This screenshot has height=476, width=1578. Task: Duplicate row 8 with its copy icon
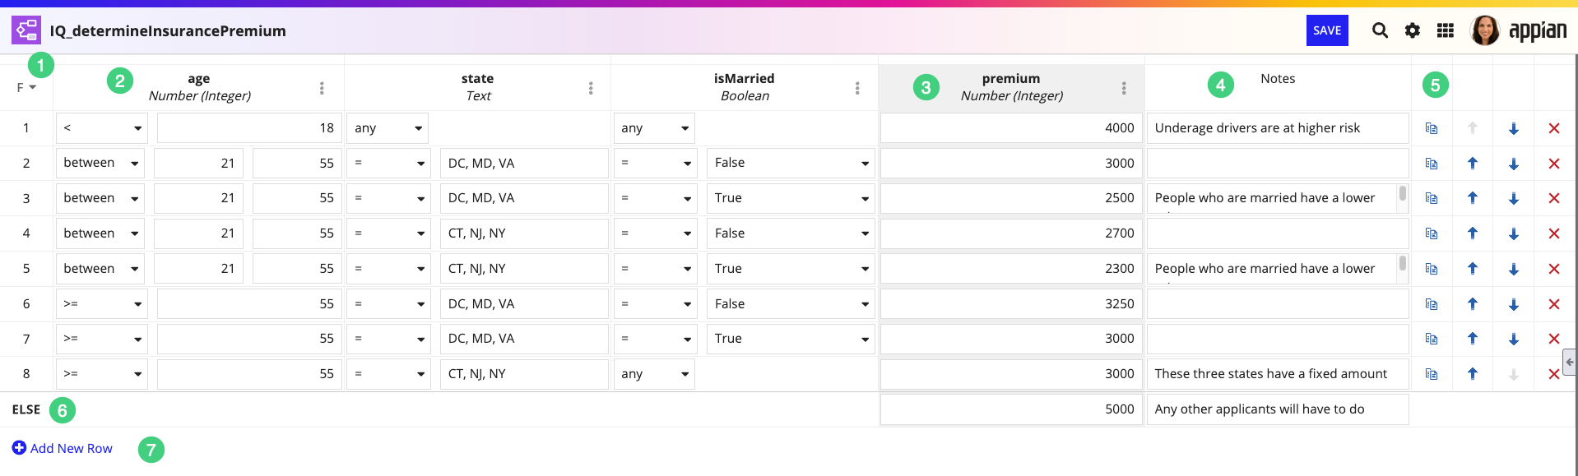pos(1432,374)
